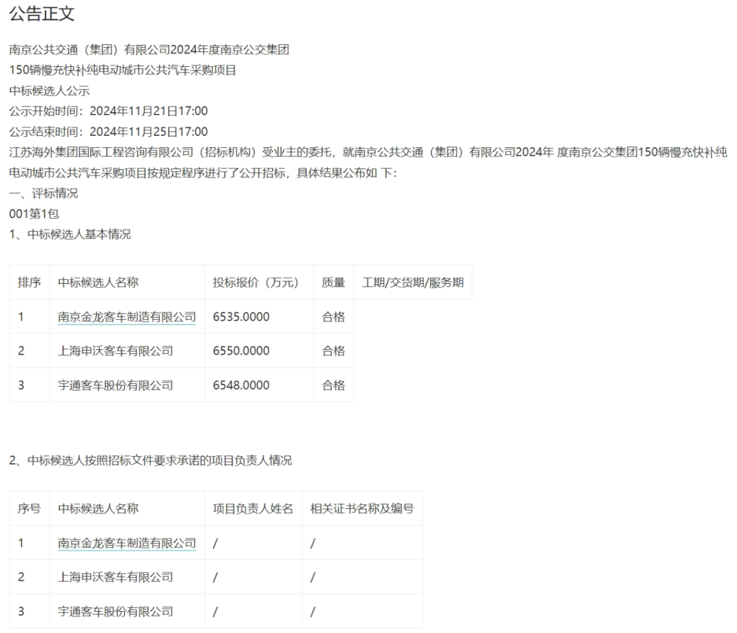Click 上海申沃客车有限公司 in the project leader table
Screen dimensions: 737x633
[115, 577]
